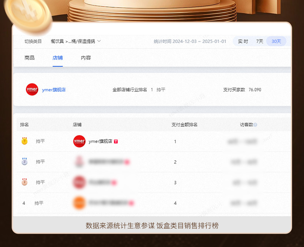Viewport: 304px width, 247px height.
Task: Switch to the 内容 tab
Action: coord(86,58)
